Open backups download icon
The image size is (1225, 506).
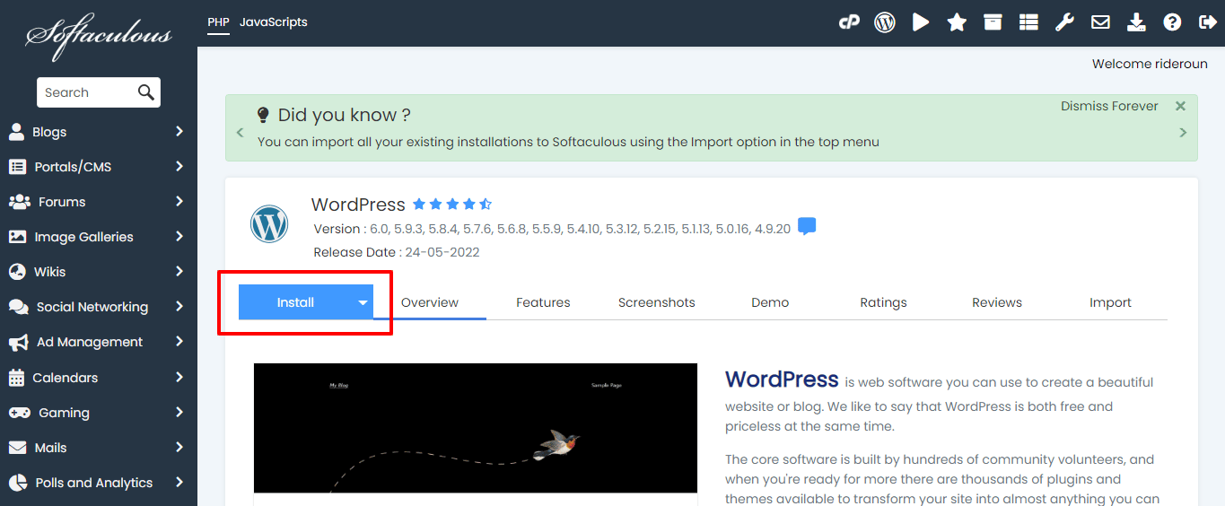pyautogui.click(x=1136, y=22)
